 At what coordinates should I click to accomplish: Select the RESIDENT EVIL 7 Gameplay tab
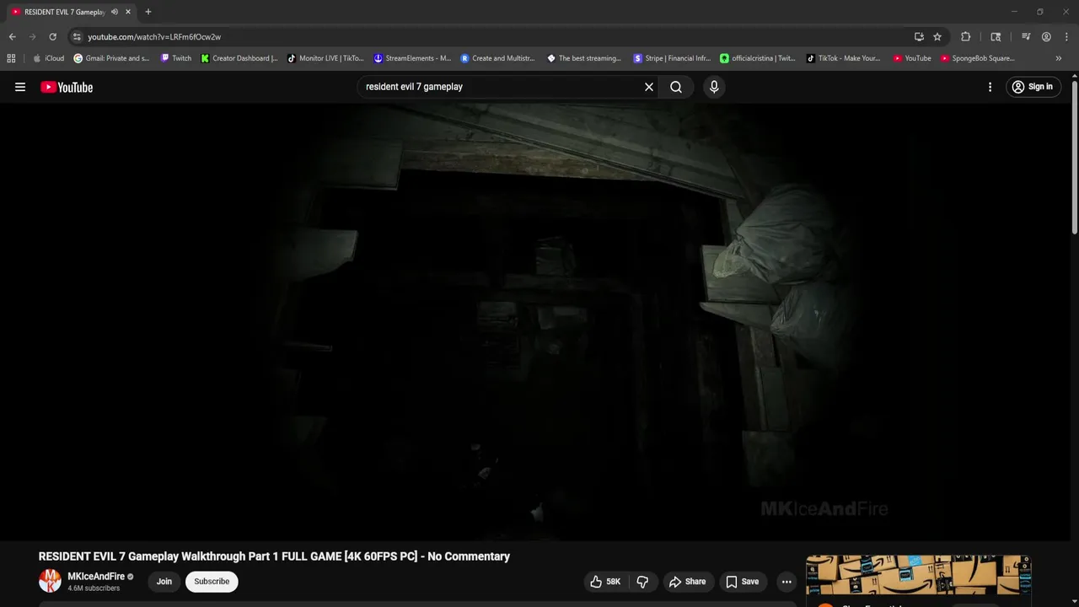(x=64, y=12)
